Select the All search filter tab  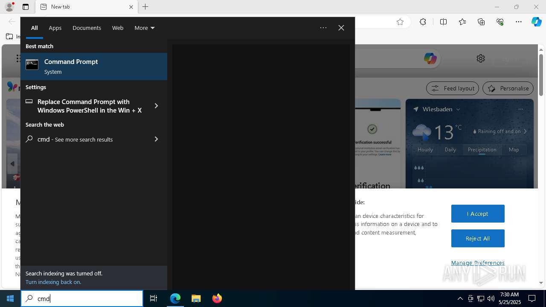(35, 28)
